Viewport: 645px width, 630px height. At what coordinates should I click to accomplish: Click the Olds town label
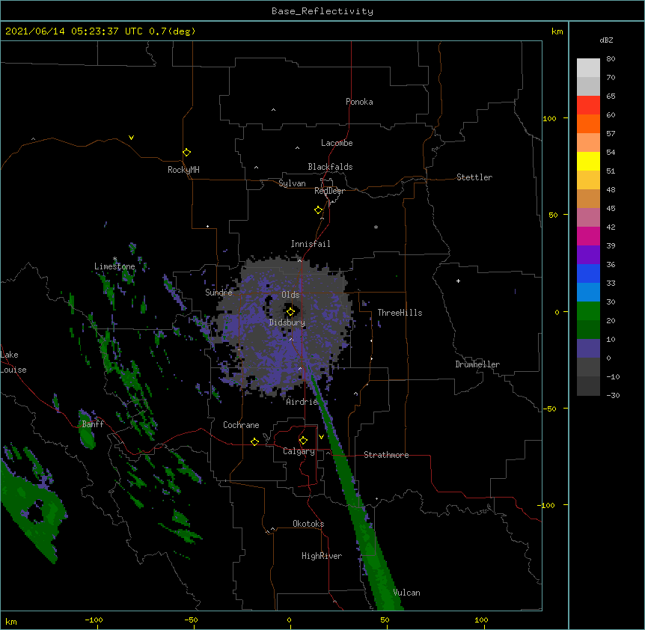[x=290, y=295]
